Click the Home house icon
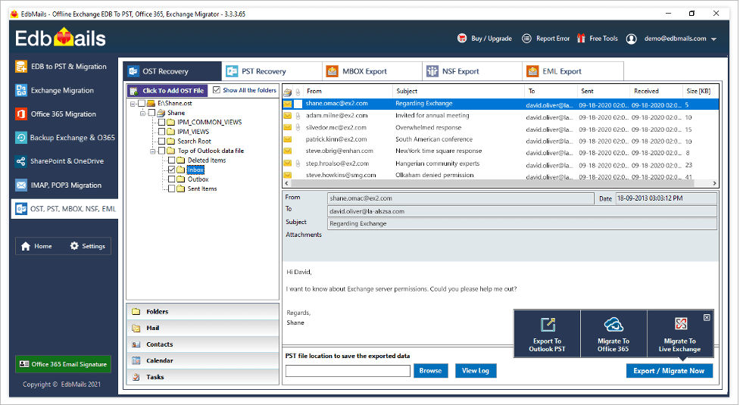This screenshot has height=405, width=740. coord(26,246)
